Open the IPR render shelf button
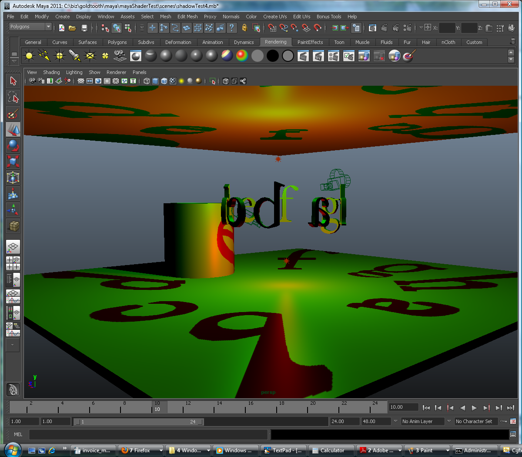The image size is (522, 457). 318,56
